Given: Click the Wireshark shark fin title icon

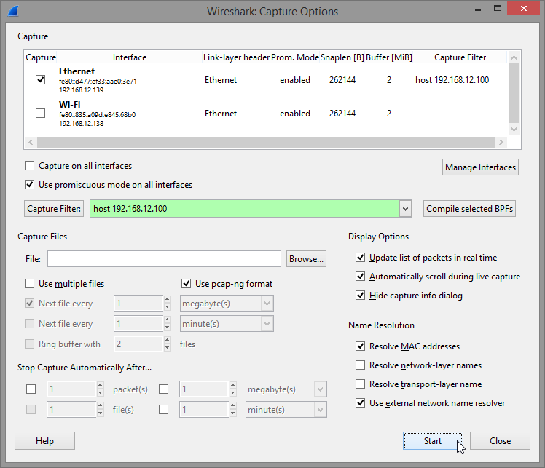Looking at the screenshot, I should (x=13, y=11).
